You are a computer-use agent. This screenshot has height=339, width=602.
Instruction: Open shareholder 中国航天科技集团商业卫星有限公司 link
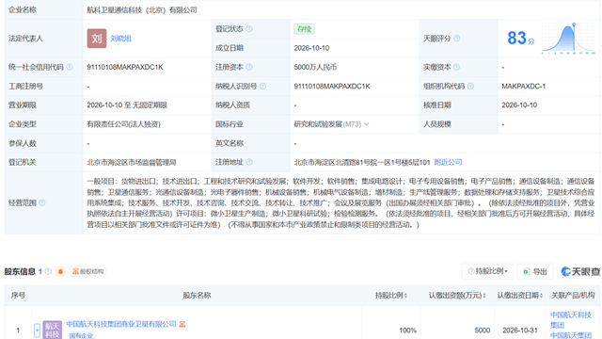[x=121, y=324]
